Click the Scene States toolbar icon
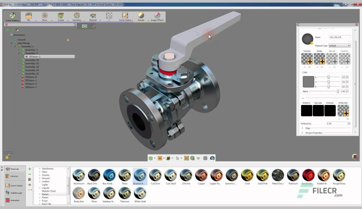Image resolution: width=362 pixels, height=209 pixels. click(125, 16)
